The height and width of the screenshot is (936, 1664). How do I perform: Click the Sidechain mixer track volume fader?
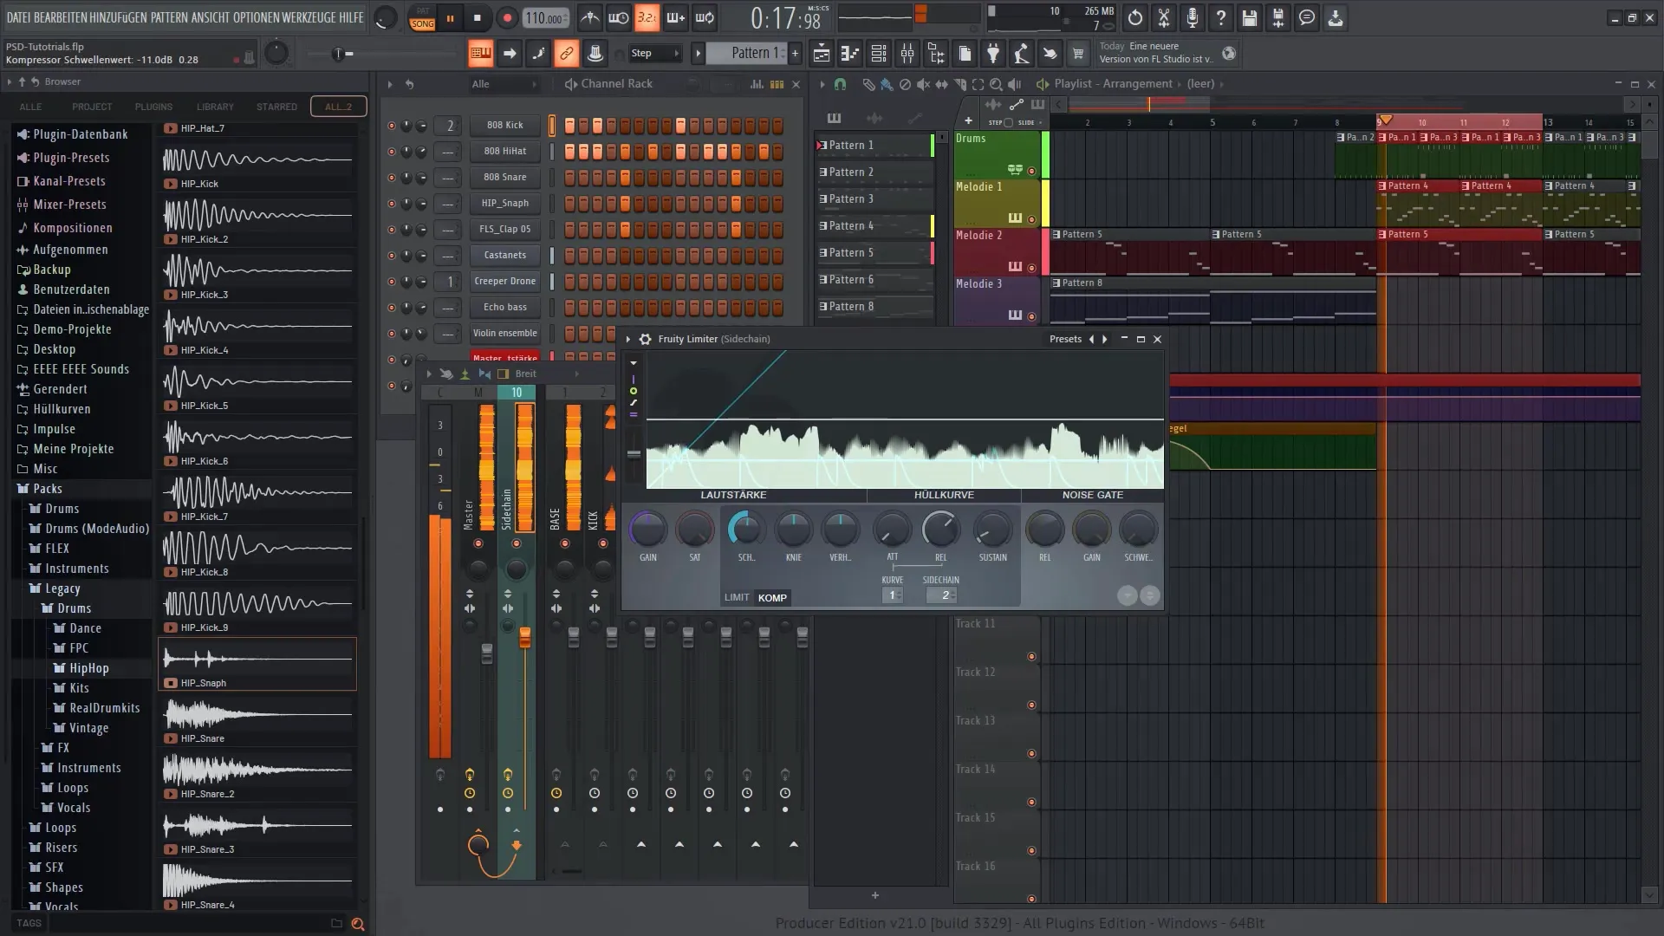point(524,639)
